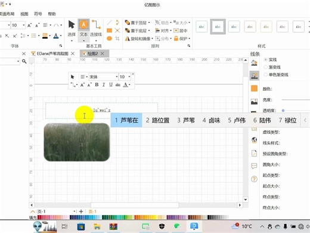Expand the Distribute dropdown
Screen dimensions: 310x233
(170, 38)
